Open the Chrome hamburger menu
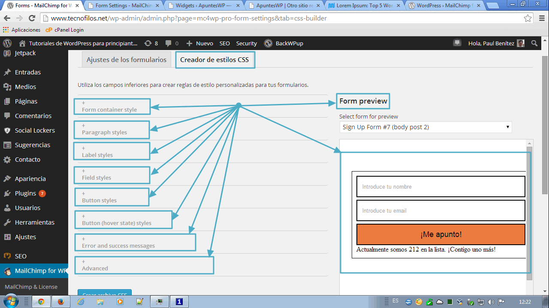 [541, 18]
